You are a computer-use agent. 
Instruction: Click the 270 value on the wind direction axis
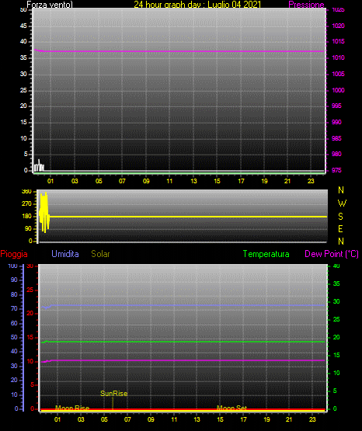(x=26, y=204)
